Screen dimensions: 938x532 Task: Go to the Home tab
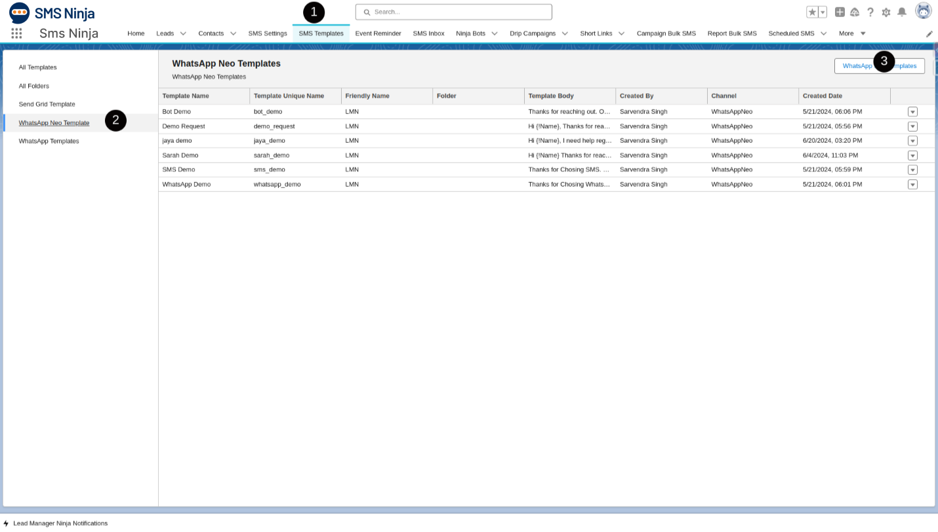[136, 33]
